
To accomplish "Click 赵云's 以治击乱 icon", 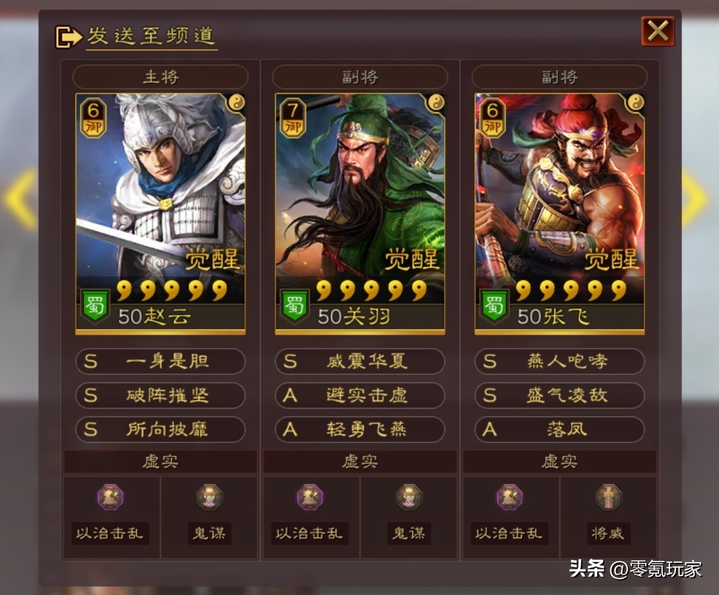I will pyautogui.click(x=110, y=497).
